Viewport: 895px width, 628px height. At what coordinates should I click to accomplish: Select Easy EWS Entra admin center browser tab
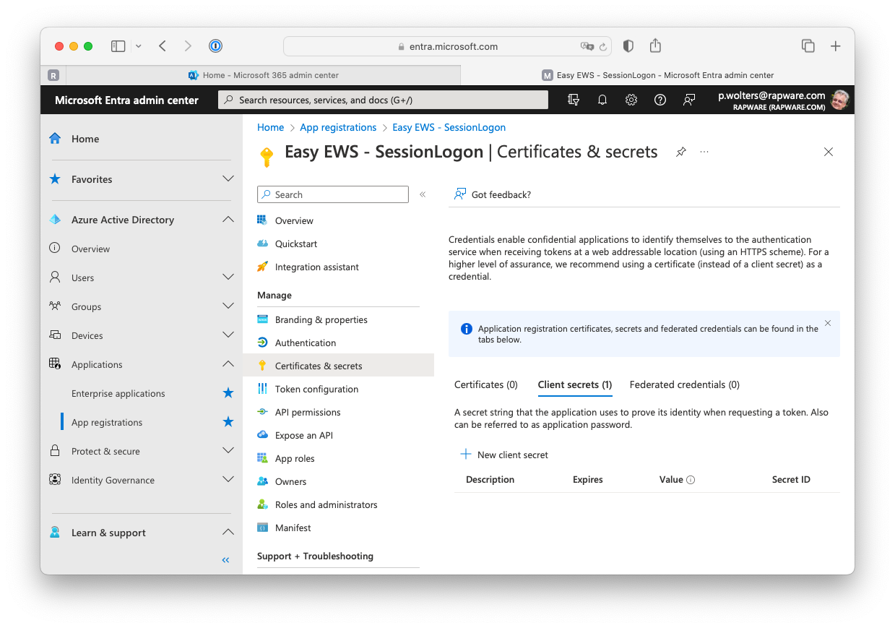657,75
